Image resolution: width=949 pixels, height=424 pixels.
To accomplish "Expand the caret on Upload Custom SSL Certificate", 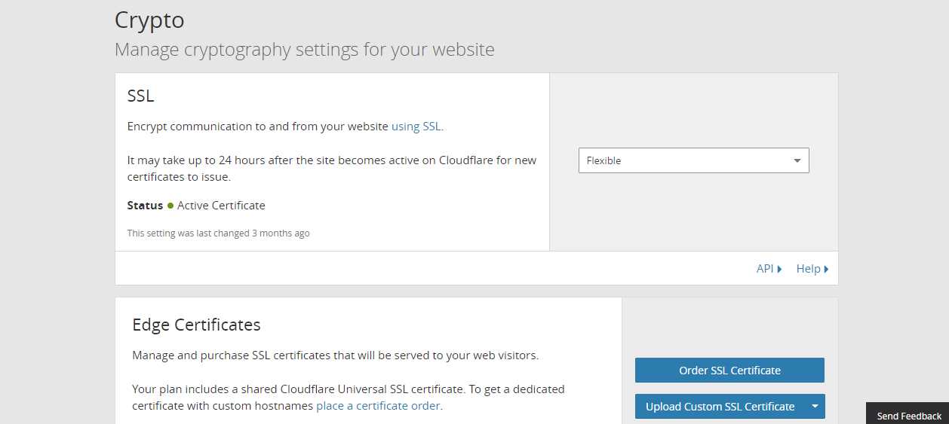I will pos(815,407).
